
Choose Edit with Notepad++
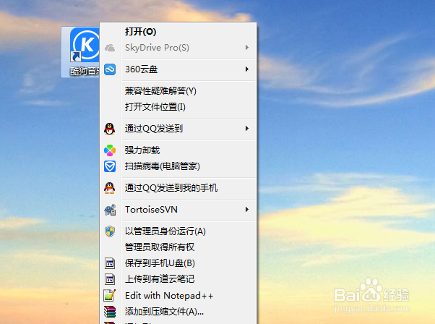[178, 295]
